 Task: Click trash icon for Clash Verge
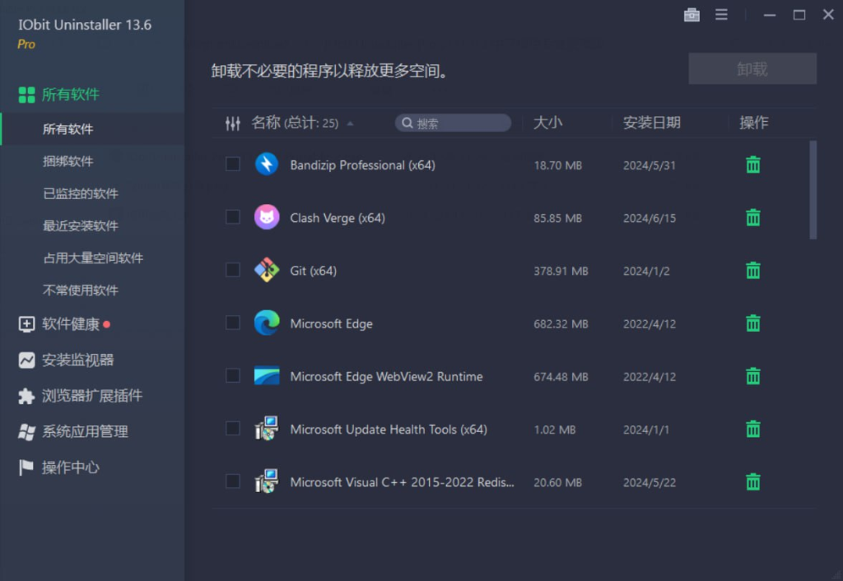[x=752, y=217]
